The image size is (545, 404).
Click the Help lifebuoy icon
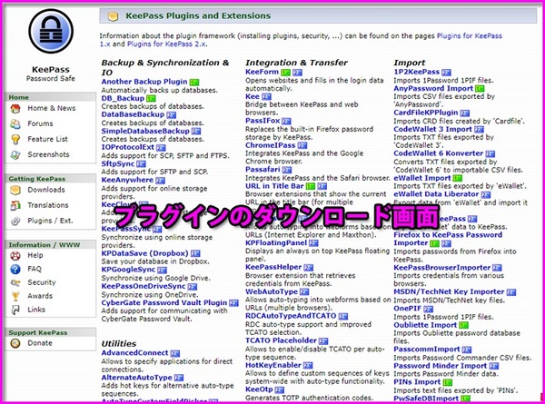pos(15,256)
